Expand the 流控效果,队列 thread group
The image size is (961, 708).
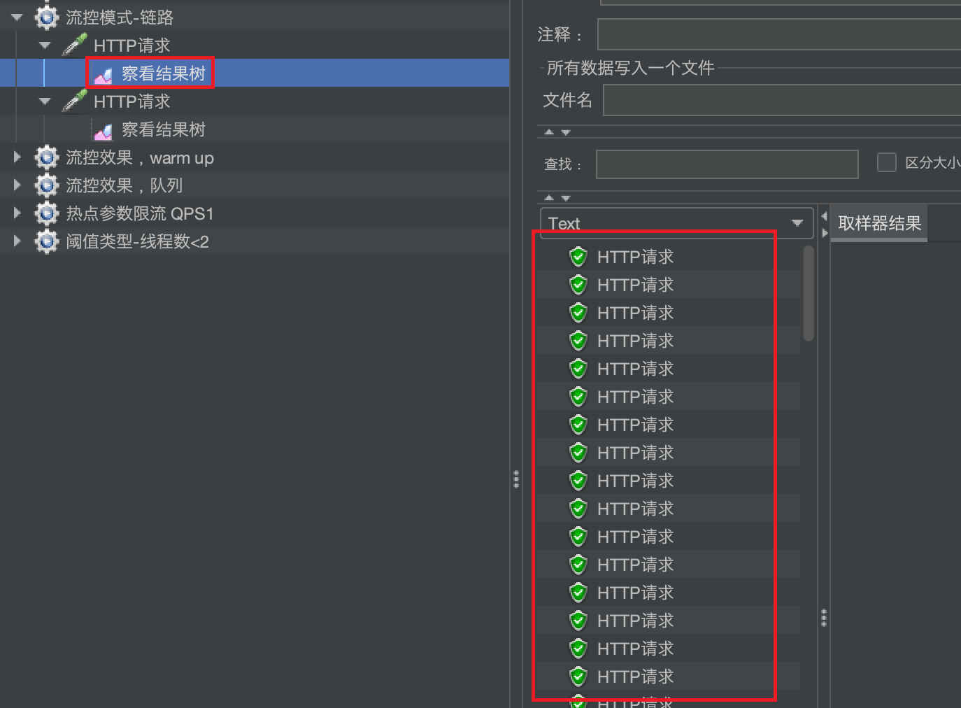[17, 185]
